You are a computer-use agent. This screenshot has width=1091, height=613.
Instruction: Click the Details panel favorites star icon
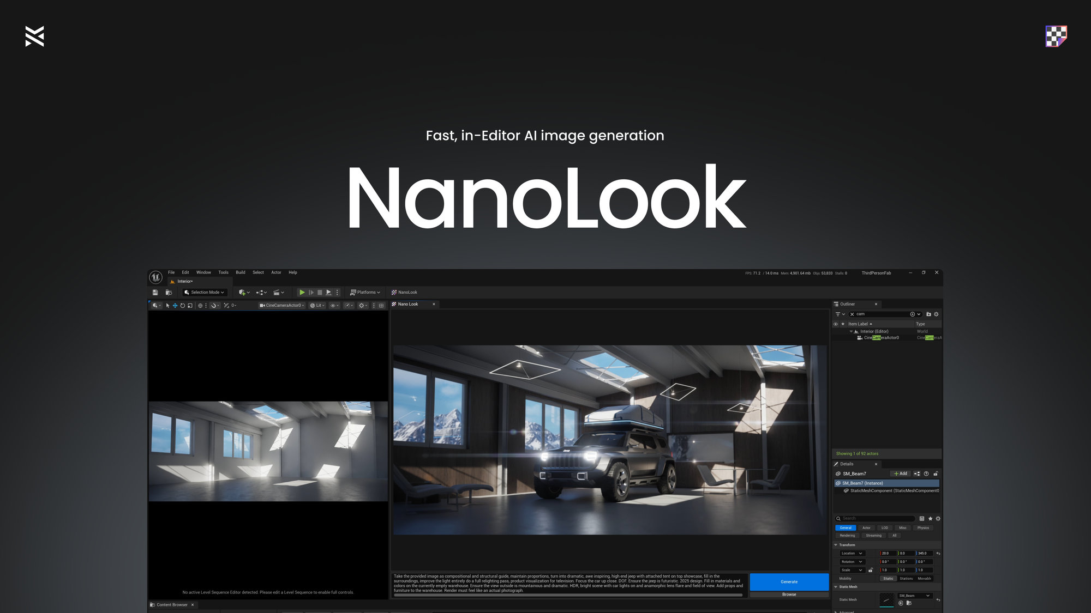tap(930, 519)
